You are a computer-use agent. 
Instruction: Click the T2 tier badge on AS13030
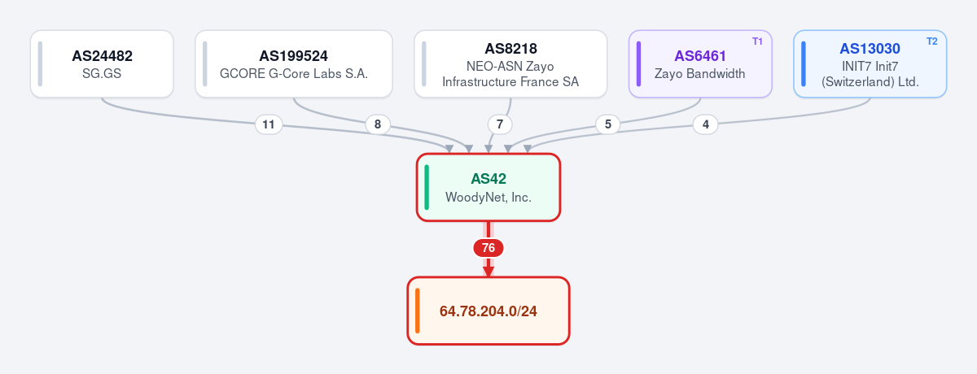(x=932, y=41)
